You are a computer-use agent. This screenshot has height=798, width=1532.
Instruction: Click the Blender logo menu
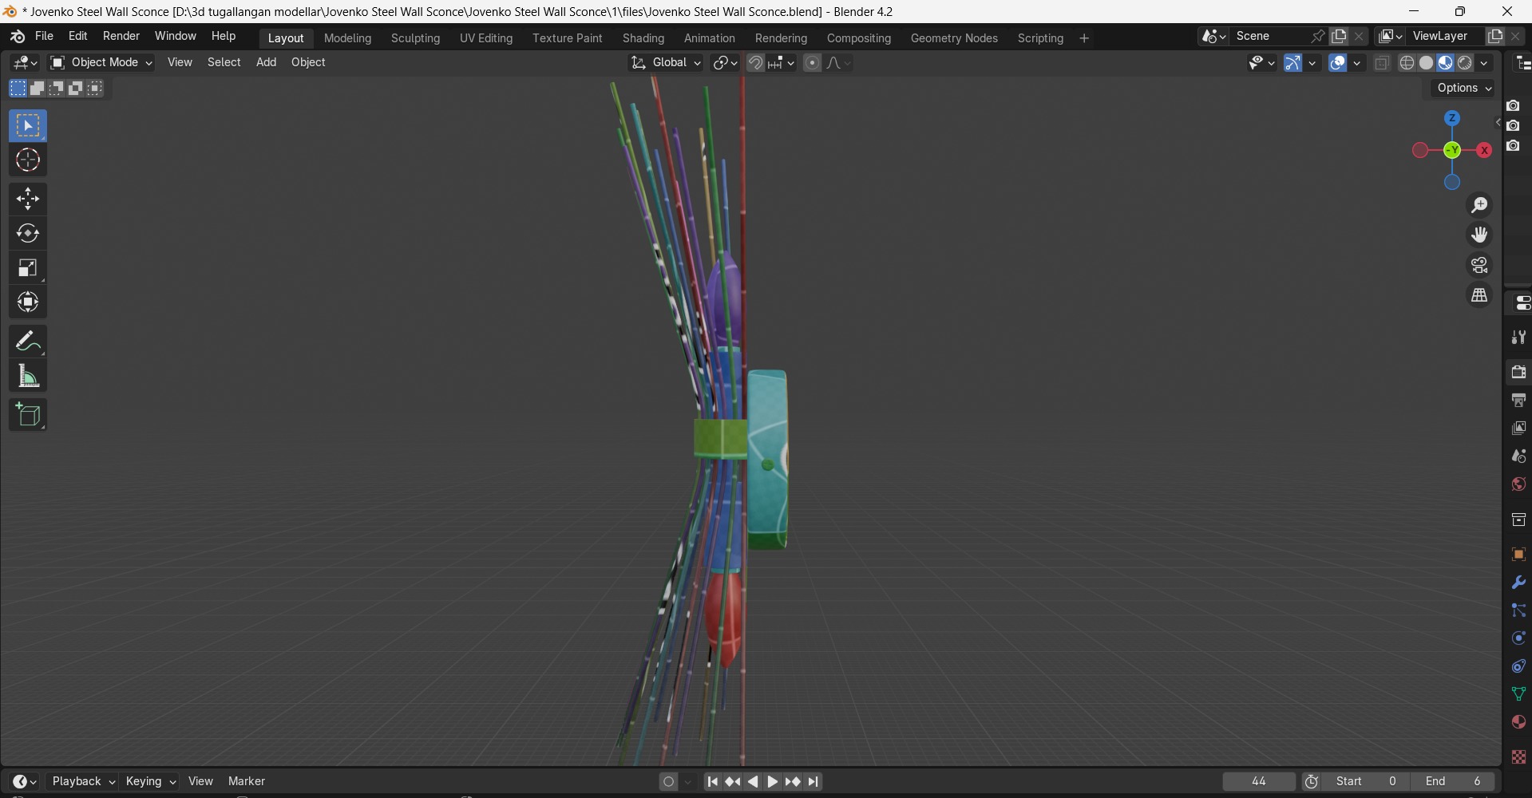18,37
